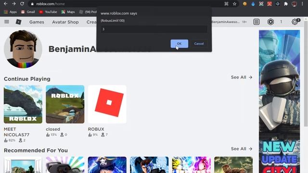
Task: Open the 'closed' game thumbnail
Action: tap(65, 104)
